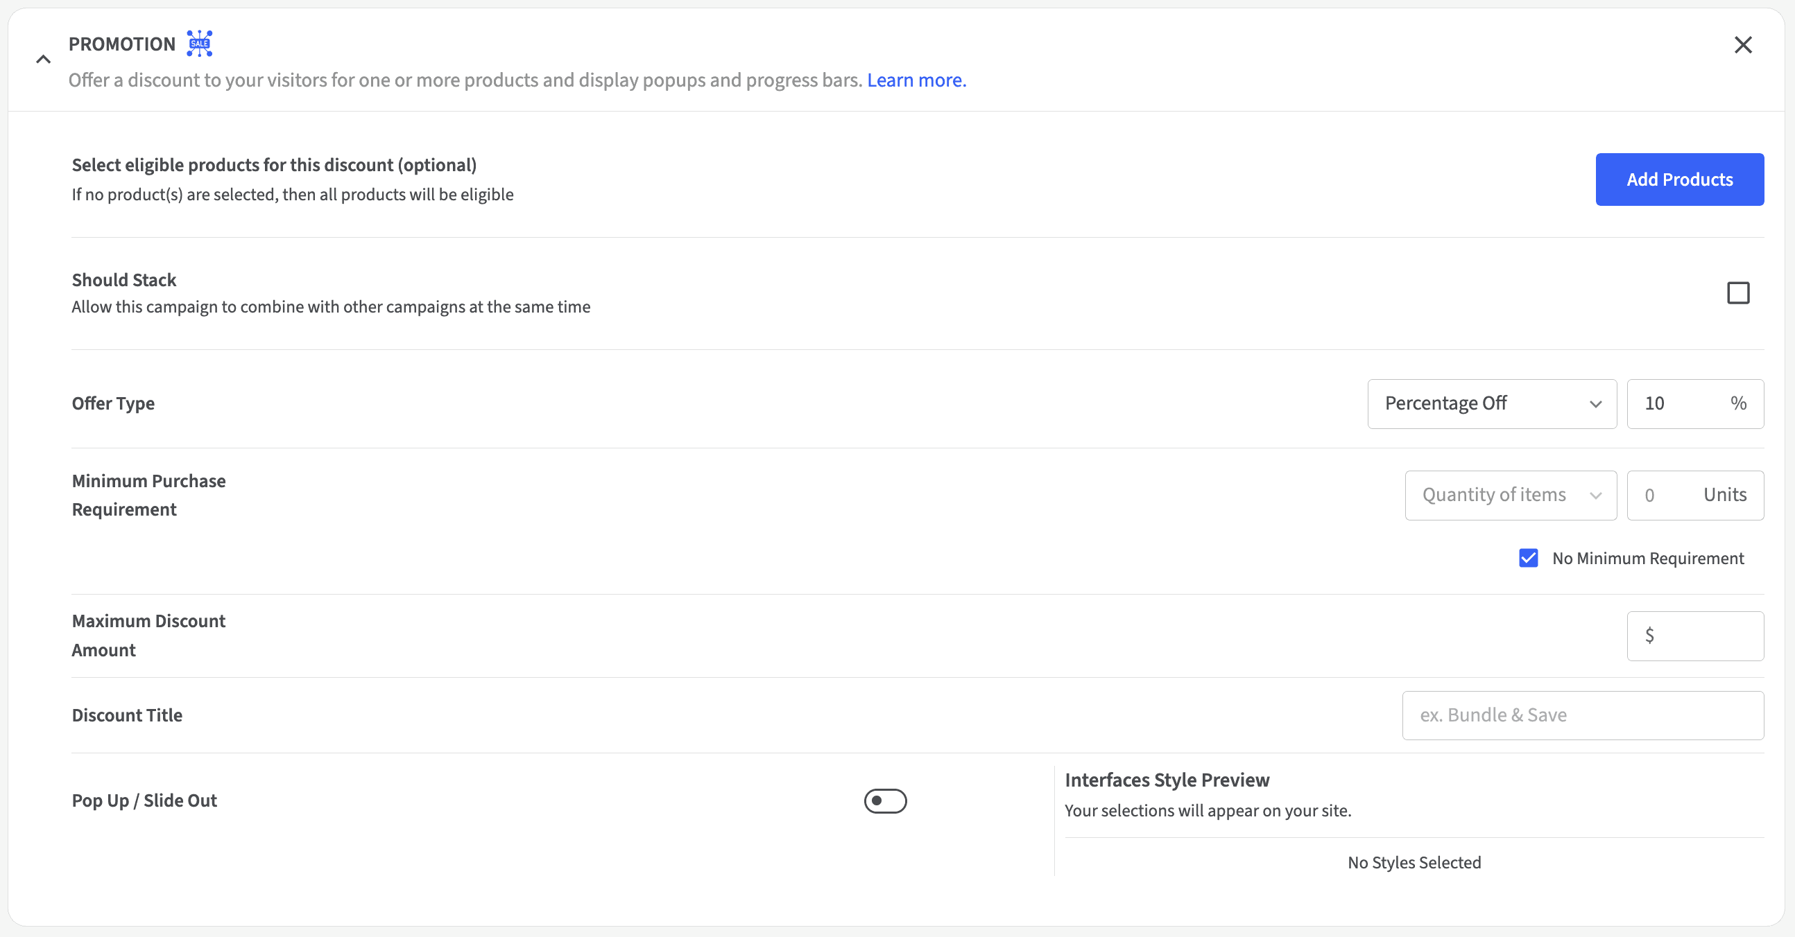This screenshot has height=937, width=1795.
Task: Click the Discount Title text field
Action: pos(1582,716)
